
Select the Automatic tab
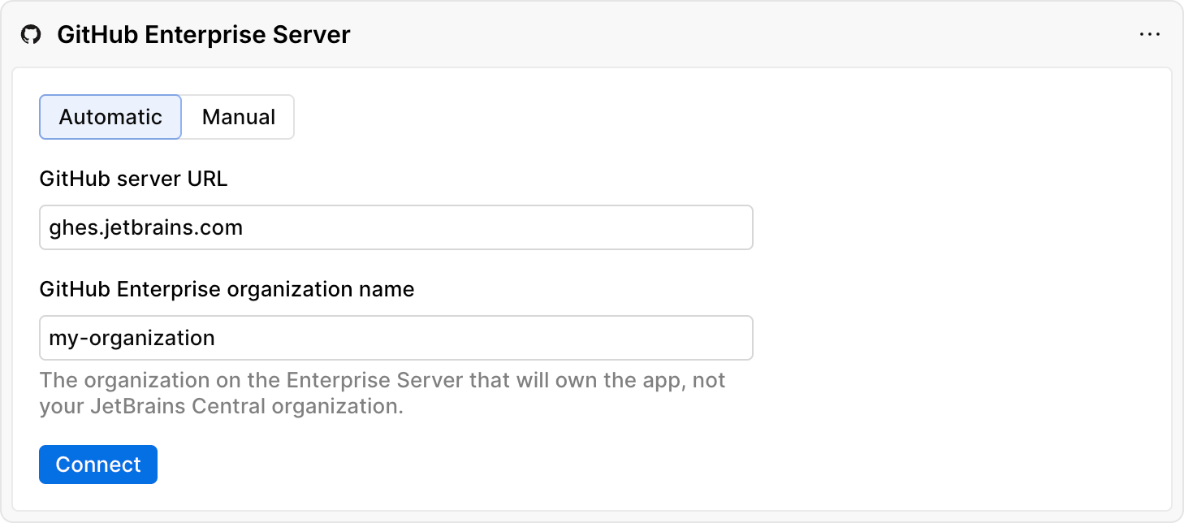click(x=110, y=117)
